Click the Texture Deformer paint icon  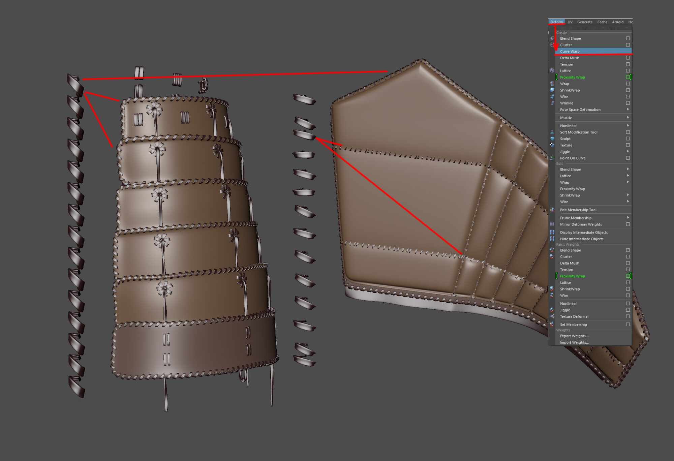(552, 316)
